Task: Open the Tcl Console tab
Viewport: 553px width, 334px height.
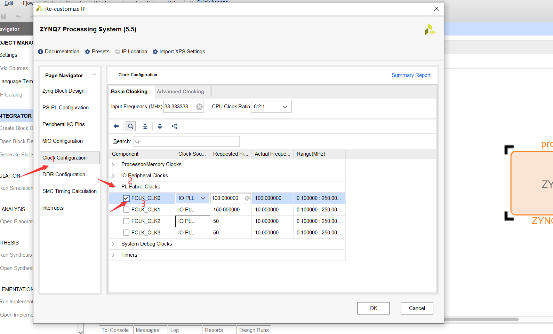Action: pos(115,330)
